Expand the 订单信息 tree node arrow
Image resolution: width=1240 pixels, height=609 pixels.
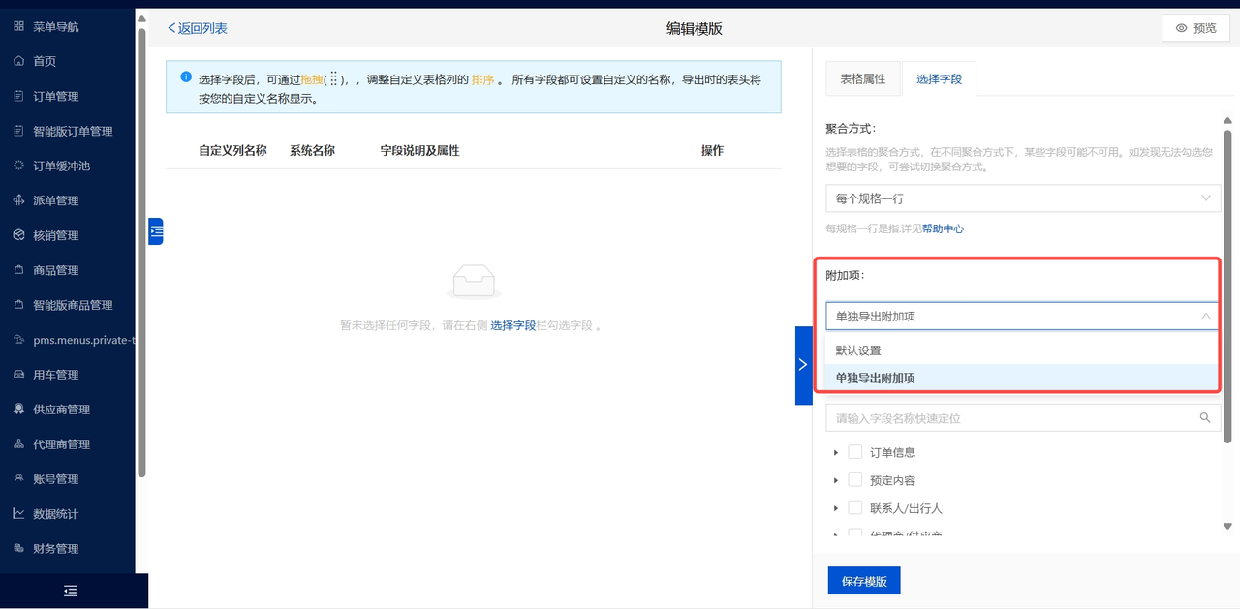836,452
